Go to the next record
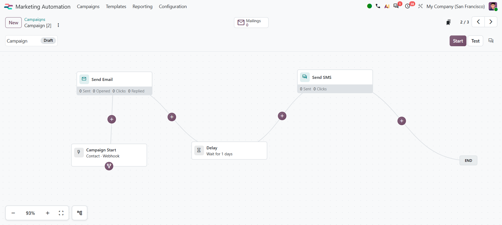502x225 pixels. point(491,22)
